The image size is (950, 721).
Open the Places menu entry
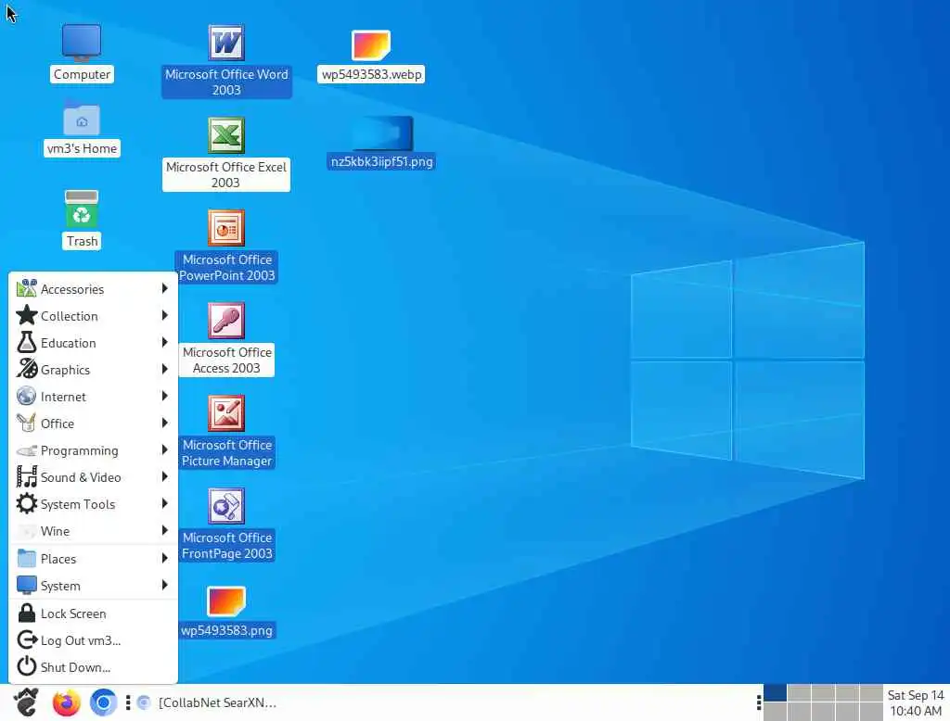pyautogui.click(x=94, y=558)
